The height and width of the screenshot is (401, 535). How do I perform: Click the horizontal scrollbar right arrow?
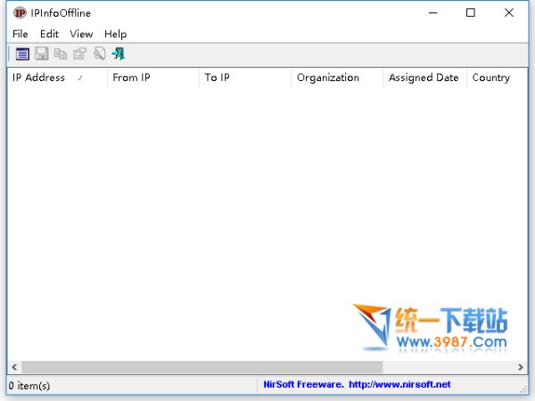click(x=521, y=367)
